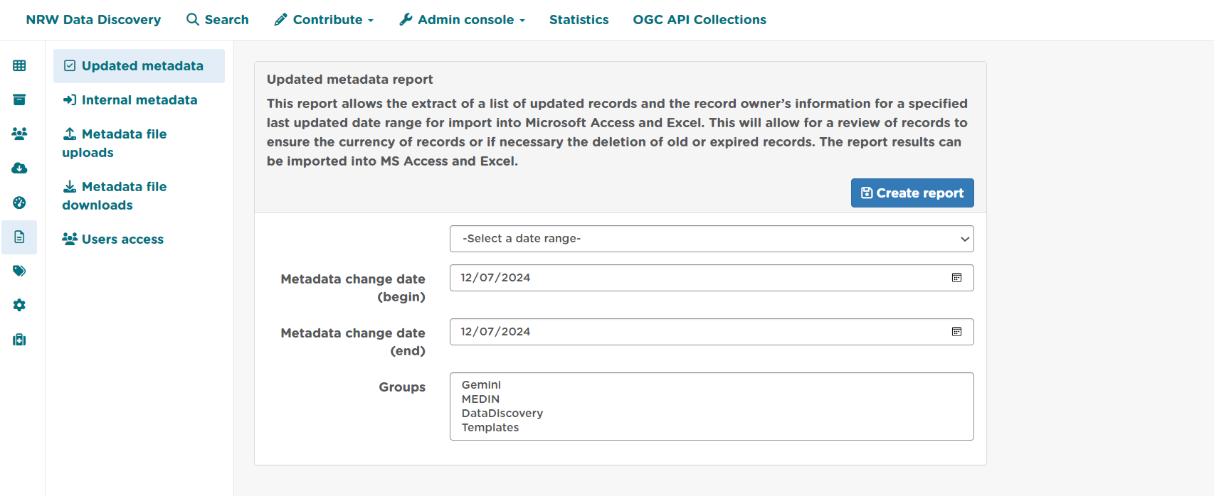
Task: Go to NRW Data Discovery home
Action: (93, 19)
